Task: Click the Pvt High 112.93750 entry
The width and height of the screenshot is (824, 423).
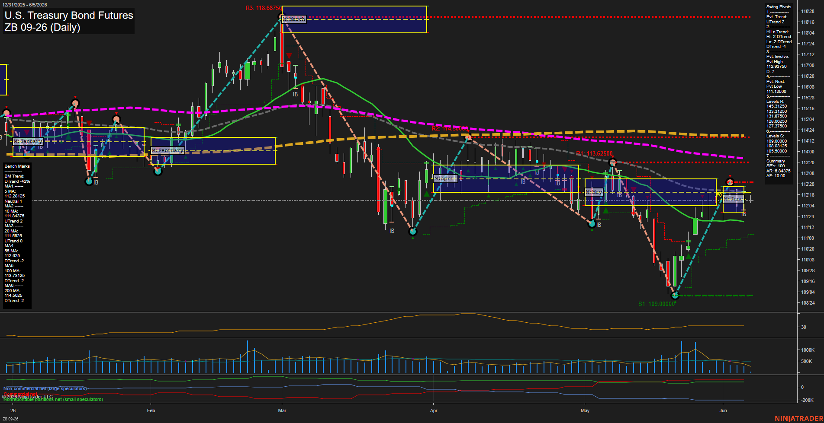Action: [x=776, y=64]
